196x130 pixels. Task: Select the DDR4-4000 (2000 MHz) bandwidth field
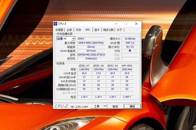91,43
